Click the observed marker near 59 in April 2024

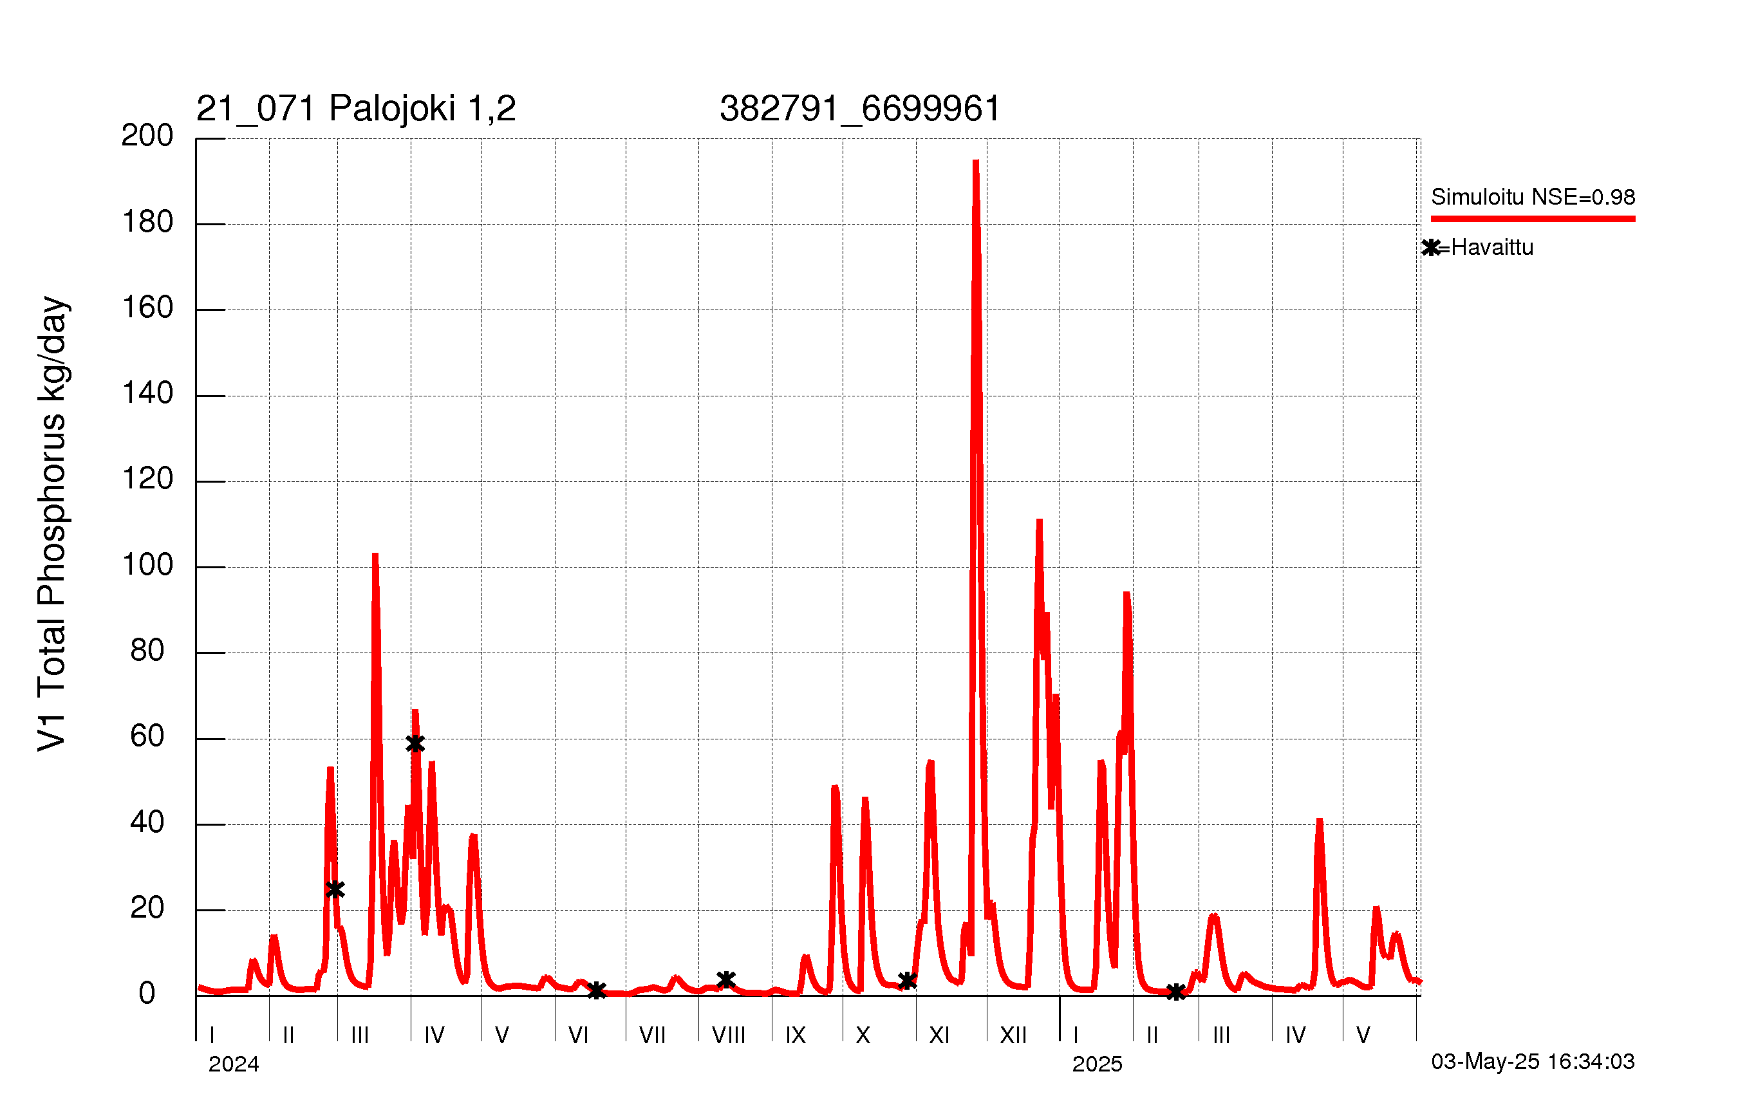pyautogui.click(x=415, y=743)
